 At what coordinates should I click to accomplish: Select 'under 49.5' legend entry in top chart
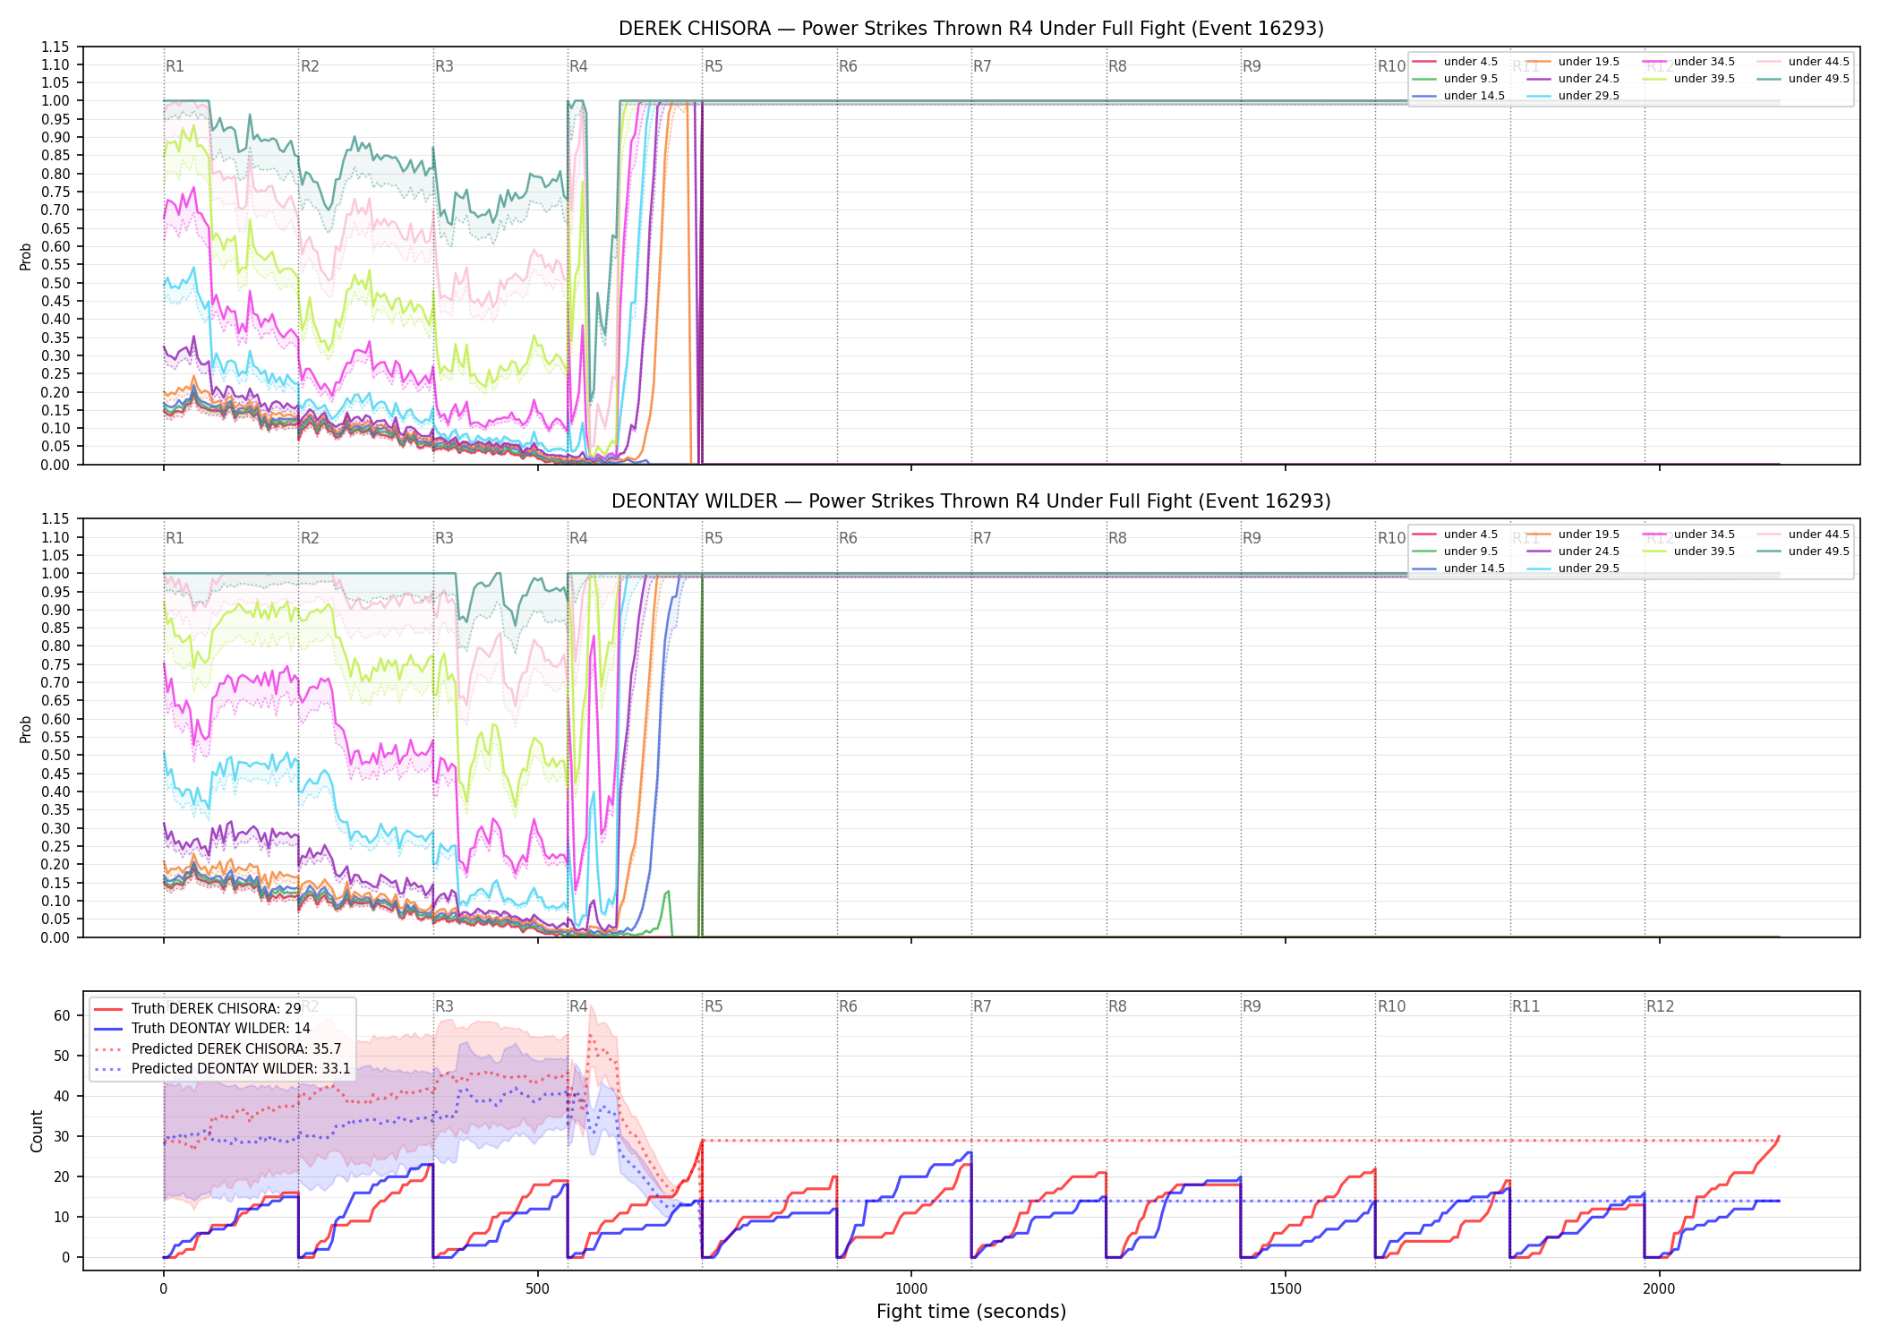(x=1803, y=79)
